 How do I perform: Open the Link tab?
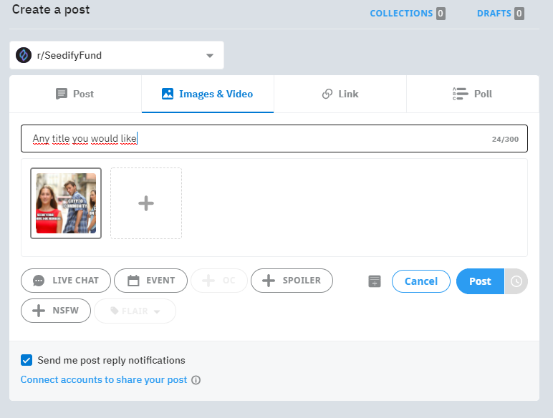pos(340,94)
